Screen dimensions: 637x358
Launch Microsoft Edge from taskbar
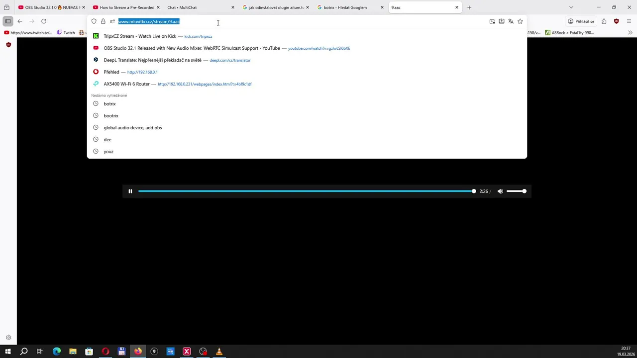57,352
